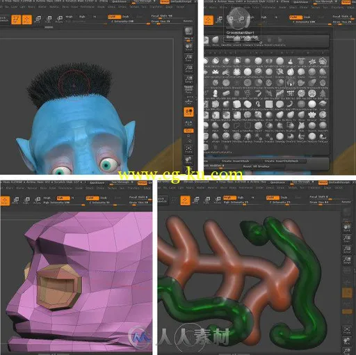The width and height of the screenshot is (356, 355).
Task: Toggle the orange Draw button in the tentacle panel
Action: click(x=185, y=200)
